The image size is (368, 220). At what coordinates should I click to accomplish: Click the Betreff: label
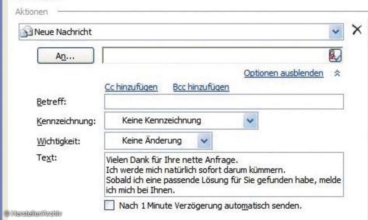51,102
